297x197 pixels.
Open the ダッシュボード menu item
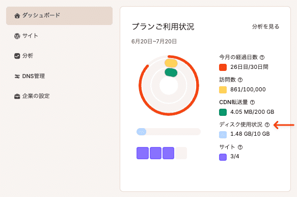click(x=59, y=16)
